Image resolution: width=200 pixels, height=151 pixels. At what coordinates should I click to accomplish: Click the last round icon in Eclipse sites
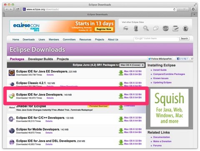[x=185, y=28]
